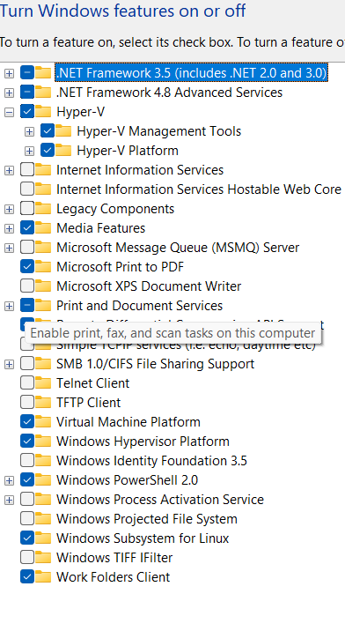Click the Telnet Client folder icon

click(x=43, y=382)
